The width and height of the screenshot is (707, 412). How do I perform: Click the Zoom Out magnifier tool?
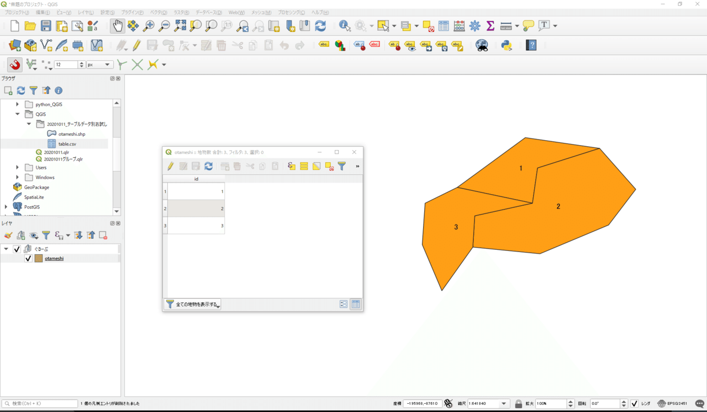[x=164, y=26]
